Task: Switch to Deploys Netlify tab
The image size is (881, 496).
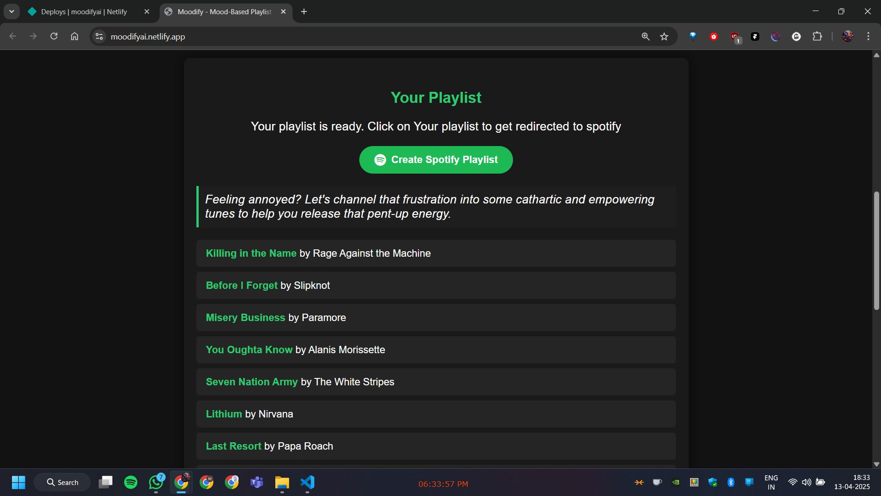Action: click(84, 11)
